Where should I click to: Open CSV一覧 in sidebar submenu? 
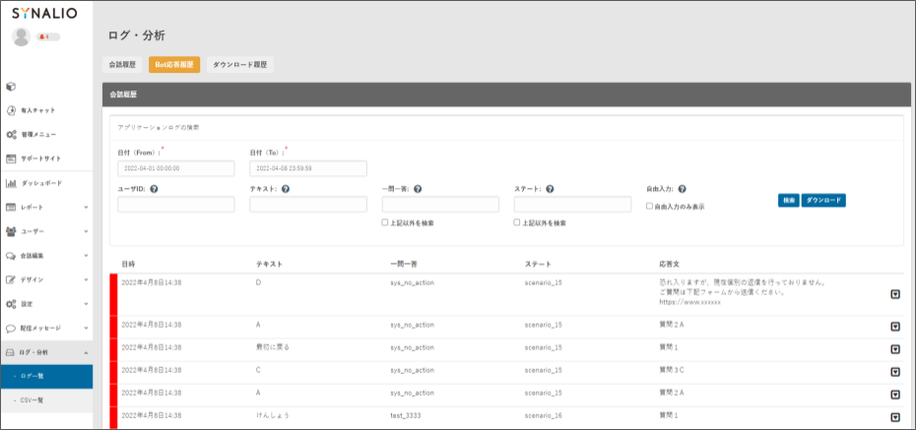click(33, 400)
